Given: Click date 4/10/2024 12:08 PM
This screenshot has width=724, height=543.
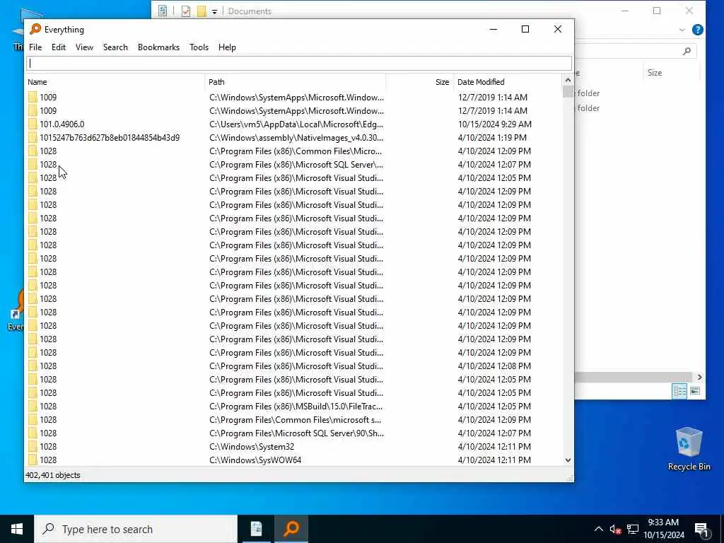Looking at the screenshot, I should click(494, 366).
